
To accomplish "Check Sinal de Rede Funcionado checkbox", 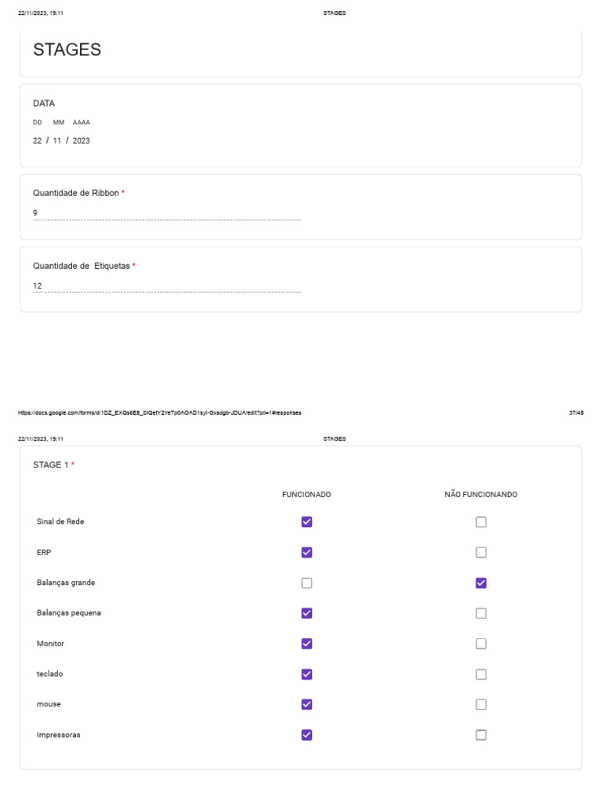I will 306,521.
